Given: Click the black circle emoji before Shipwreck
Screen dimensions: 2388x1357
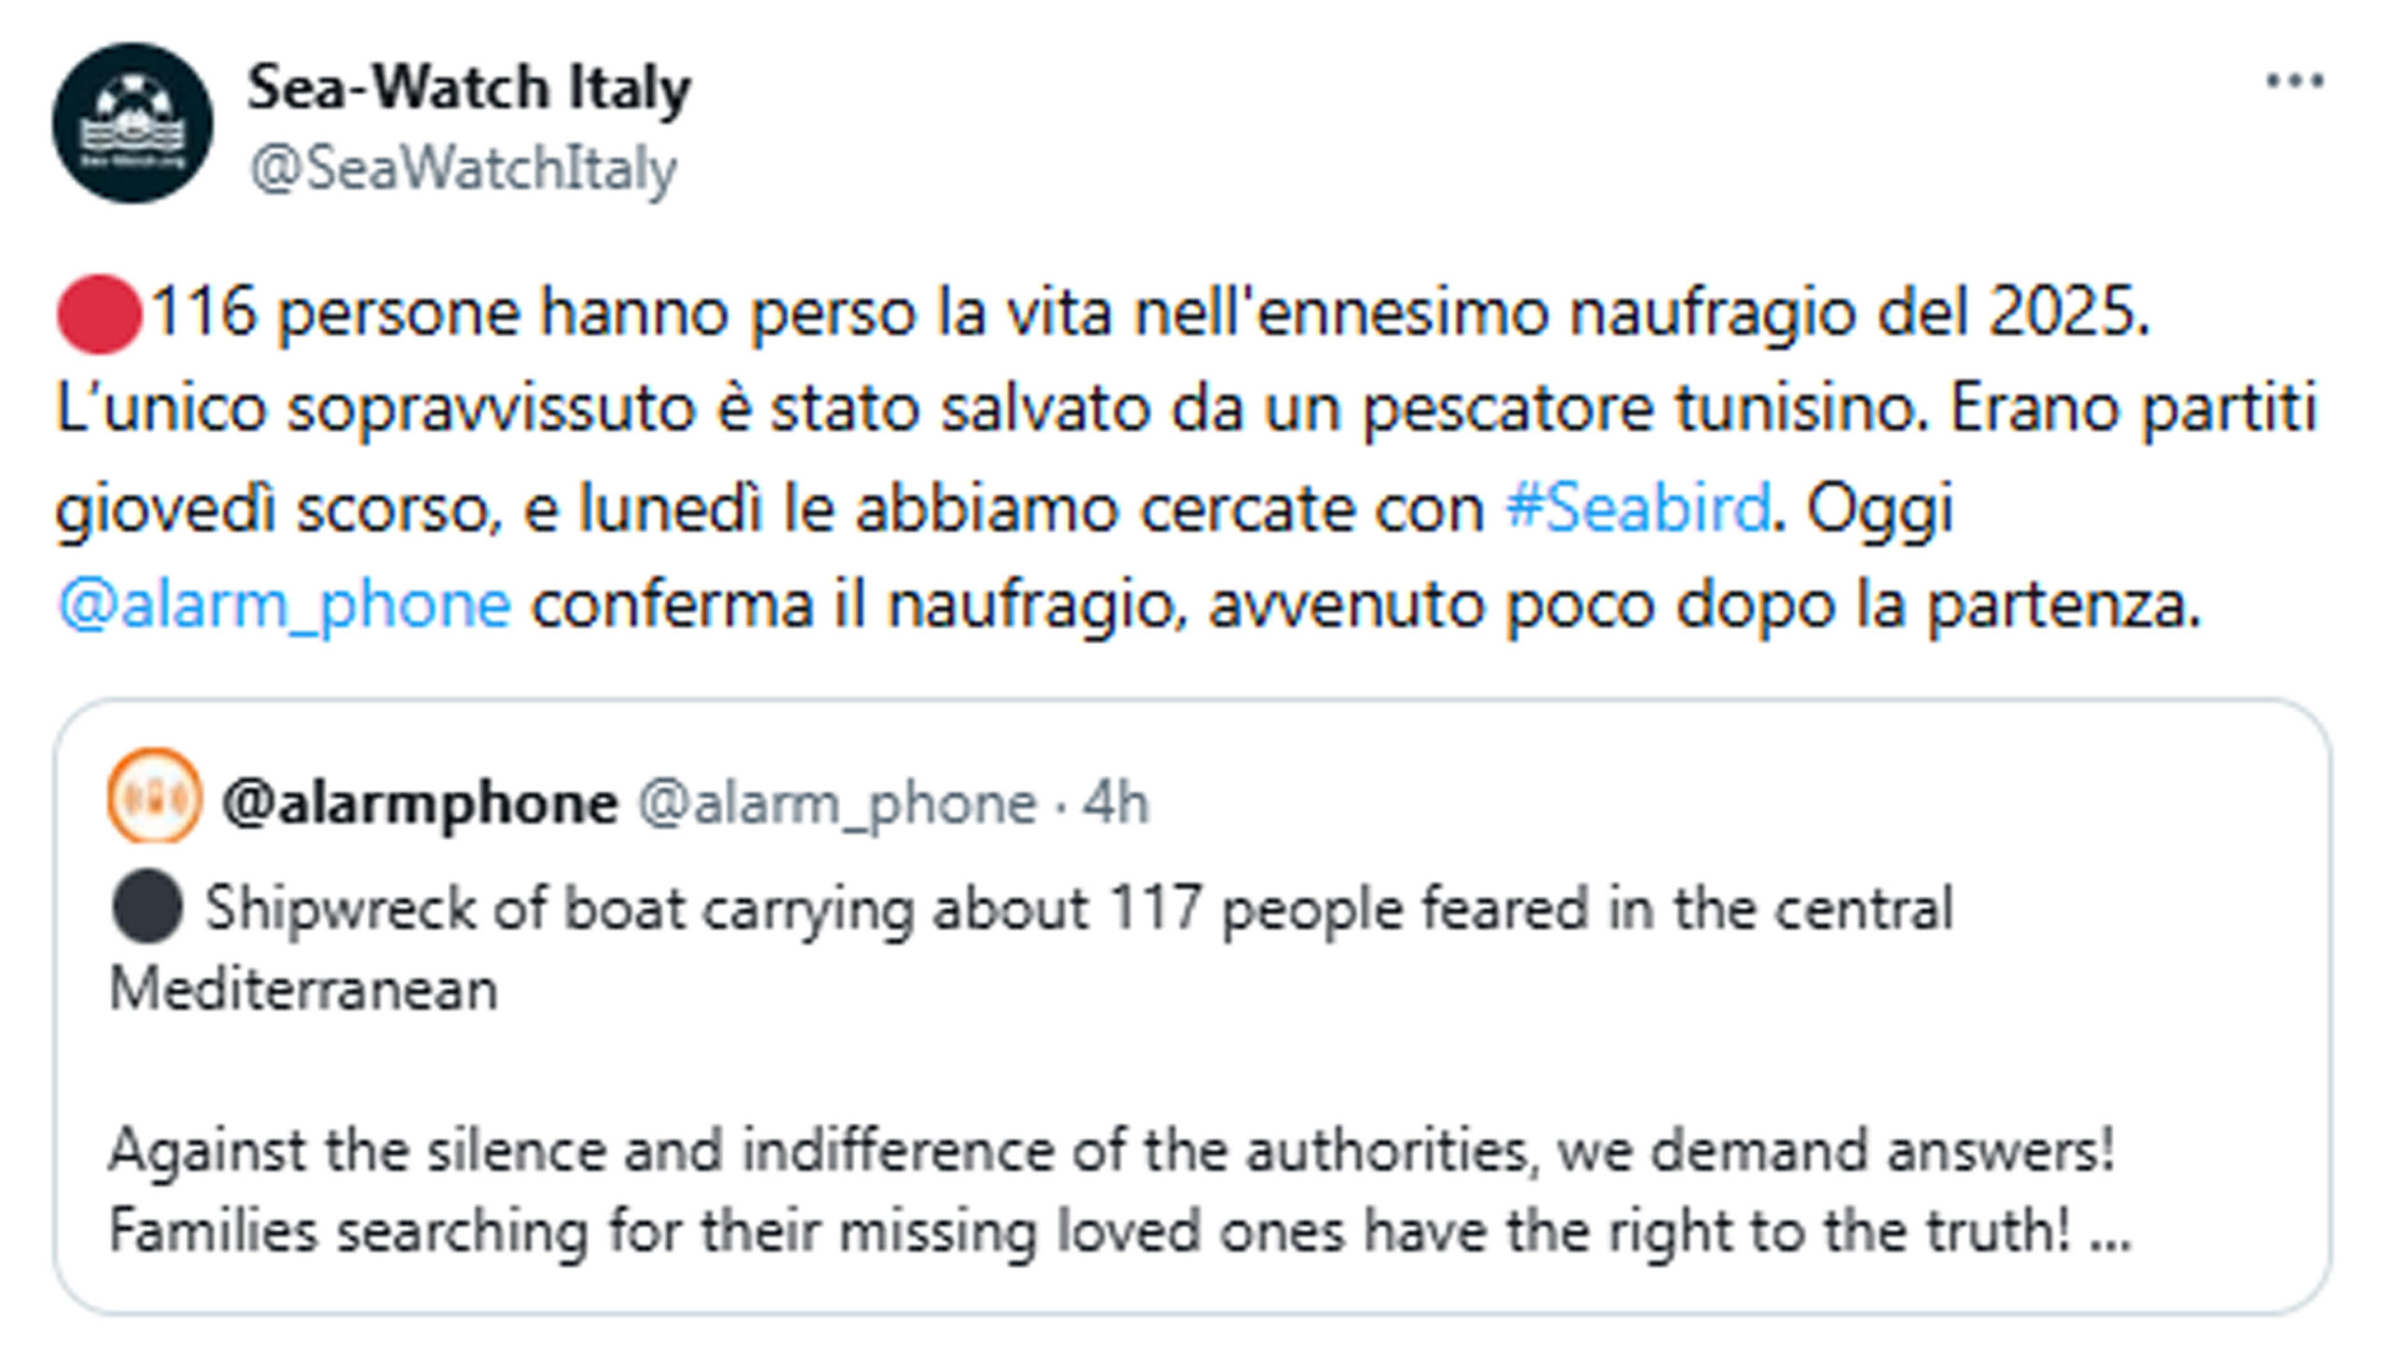Looking at the screenshot, I should pyautogui.click(x=146, y=907).
